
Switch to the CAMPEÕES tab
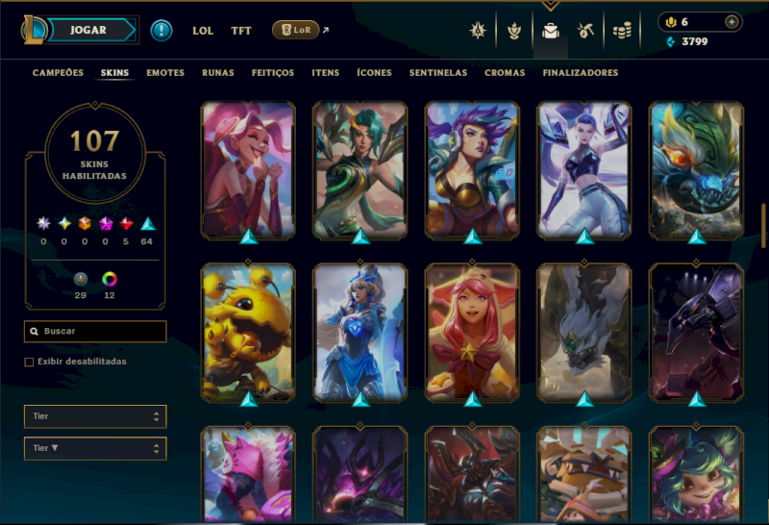coord(58,73)
